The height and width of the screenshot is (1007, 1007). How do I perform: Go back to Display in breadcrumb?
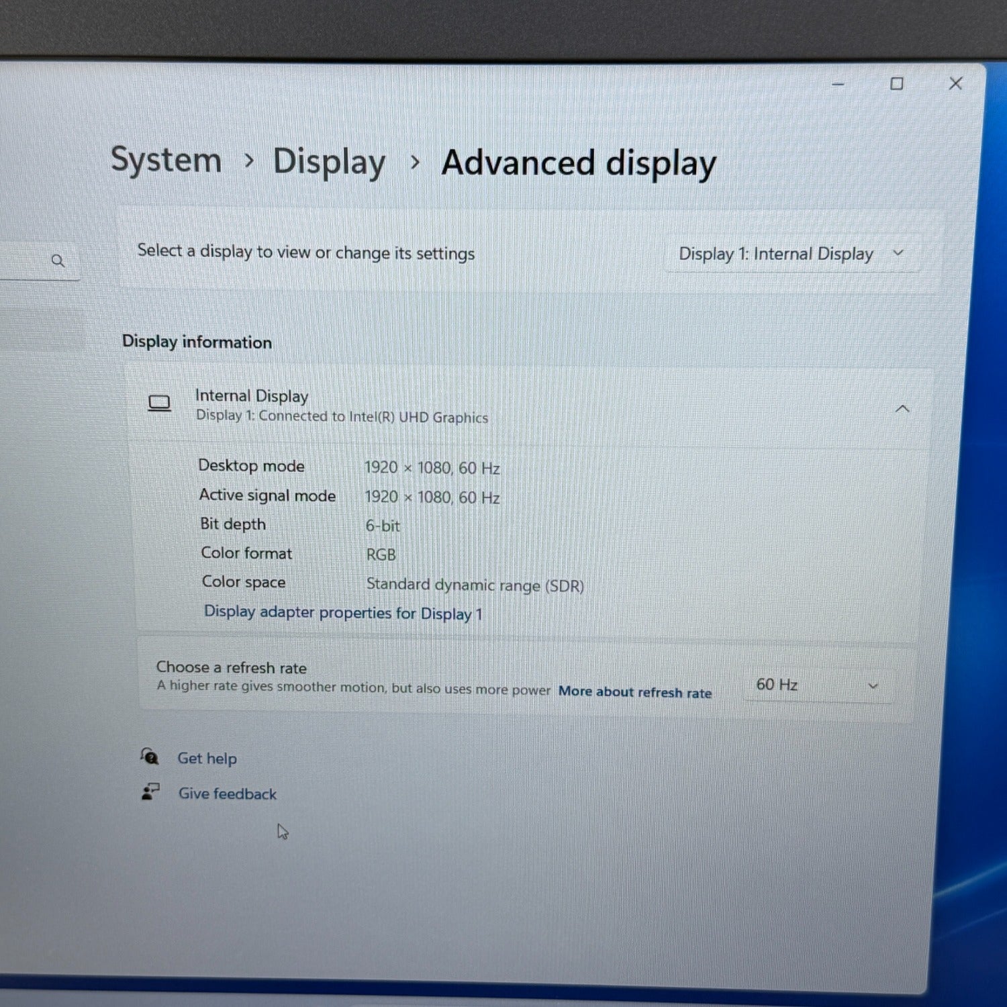click(329, 162)
